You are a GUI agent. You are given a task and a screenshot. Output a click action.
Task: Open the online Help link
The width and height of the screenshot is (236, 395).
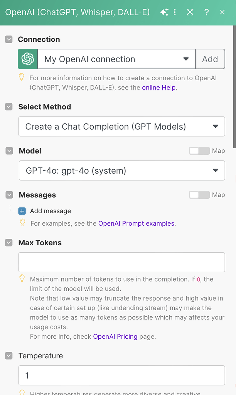pyautogui.click(x=158, y=88)
